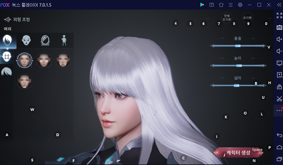Open the Nox hamburger menu
Screen dimensions: 283x165
click(231, 5)
